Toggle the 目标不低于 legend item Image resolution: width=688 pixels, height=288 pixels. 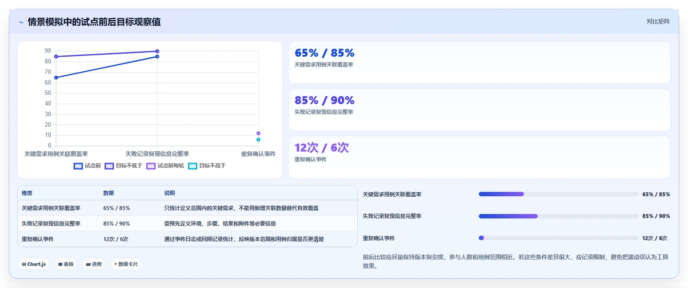click(x=124, y=166)
